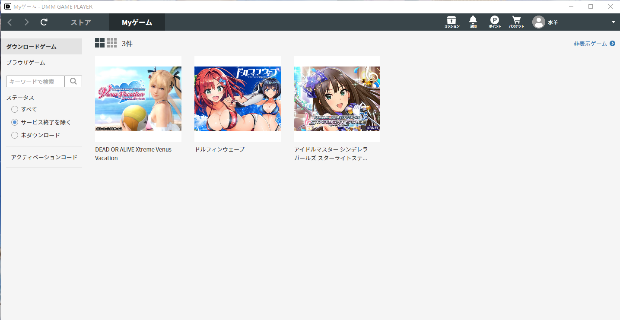Open the Starlight Stage game thumbnail
Viewport: 620px width, 320px height.
pyautogui.click(x=337, y=99)
